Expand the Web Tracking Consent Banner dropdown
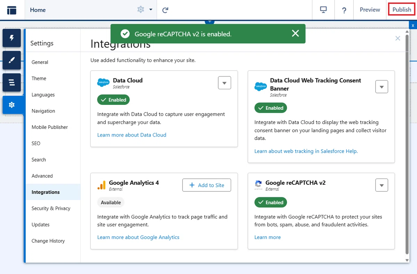This screenshot has width=417, height=274. 382,87
